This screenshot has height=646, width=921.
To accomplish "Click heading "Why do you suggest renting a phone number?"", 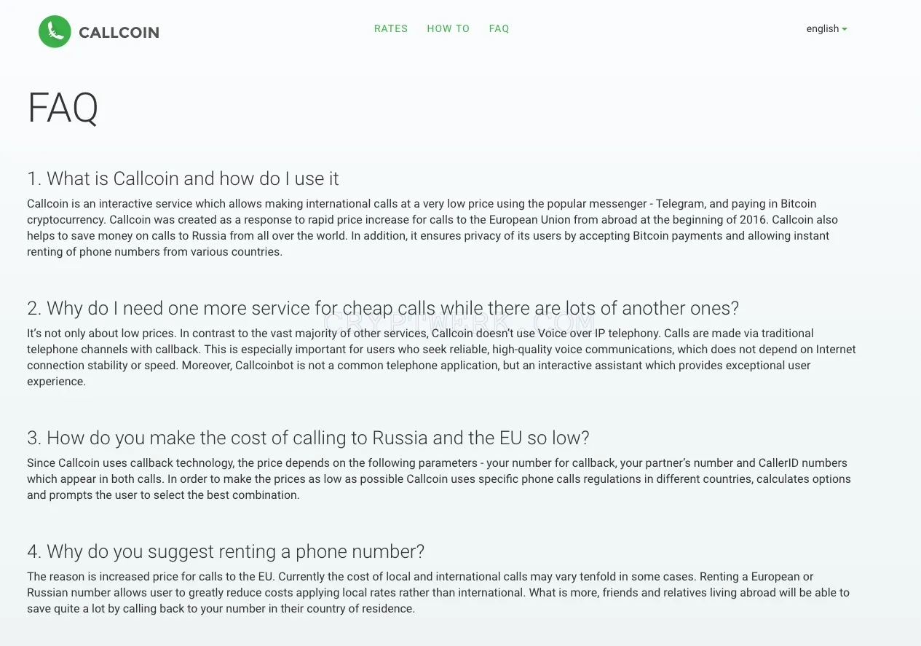I will tap(226, 551).
